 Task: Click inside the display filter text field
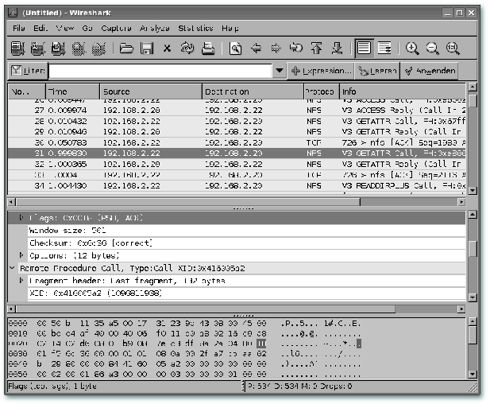pyautogui.click(x=159, y=72)
